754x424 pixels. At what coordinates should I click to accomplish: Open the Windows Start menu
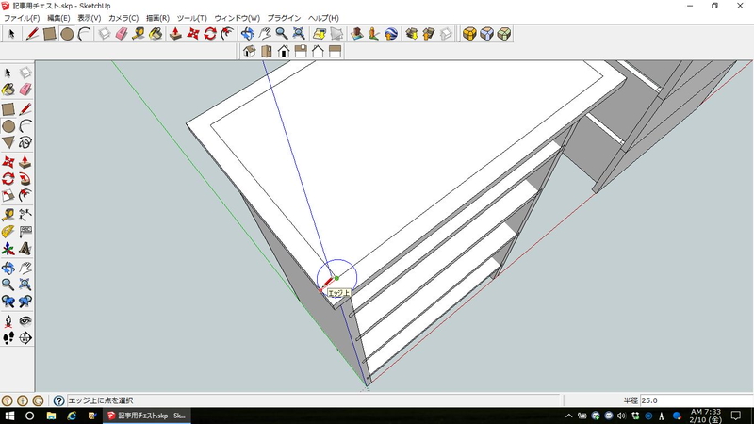(9, 416)
